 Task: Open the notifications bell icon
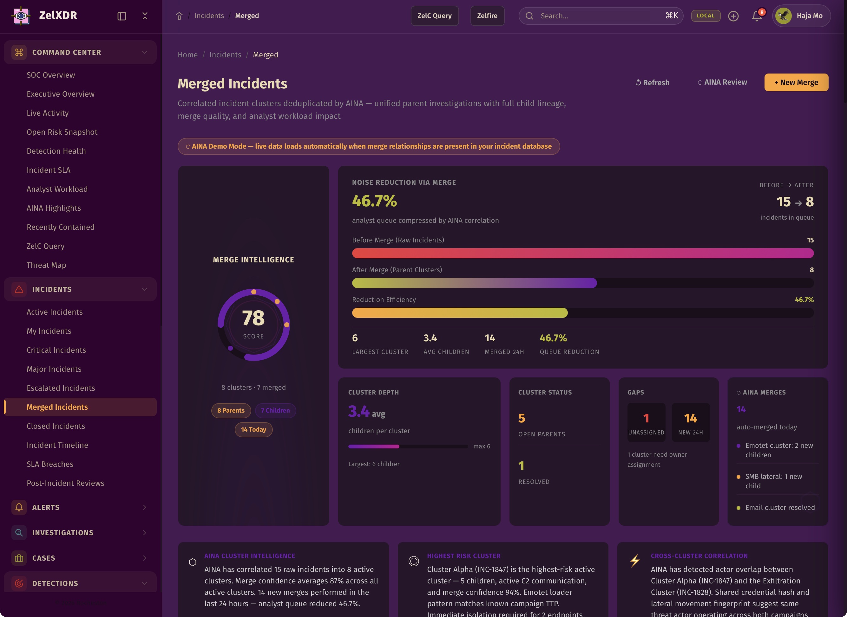(x=757, y=16)
